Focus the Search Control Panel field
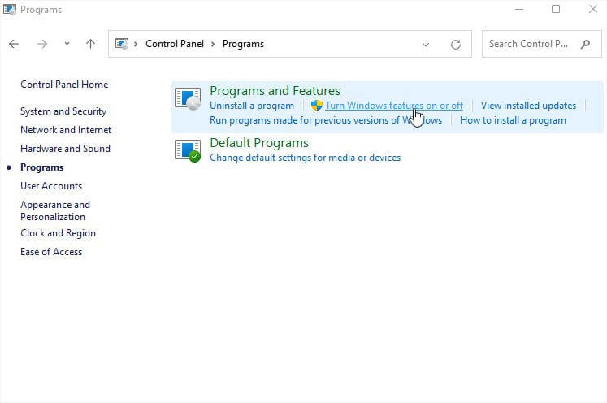Screen dimensions: 607x403 [x=541, y=44]
